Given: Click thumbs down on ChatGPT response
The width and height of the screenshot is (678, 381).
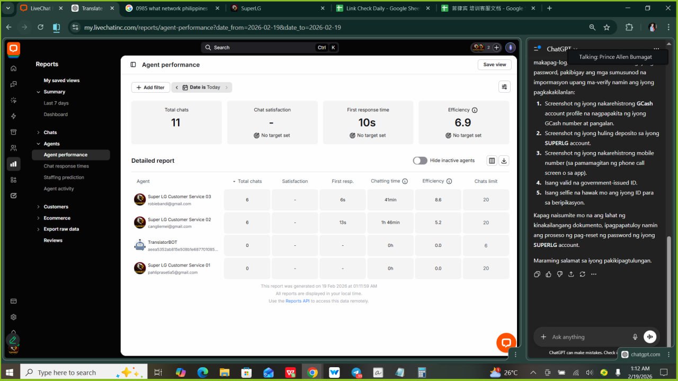Looking at the screenshot, I should pos(560,274).
